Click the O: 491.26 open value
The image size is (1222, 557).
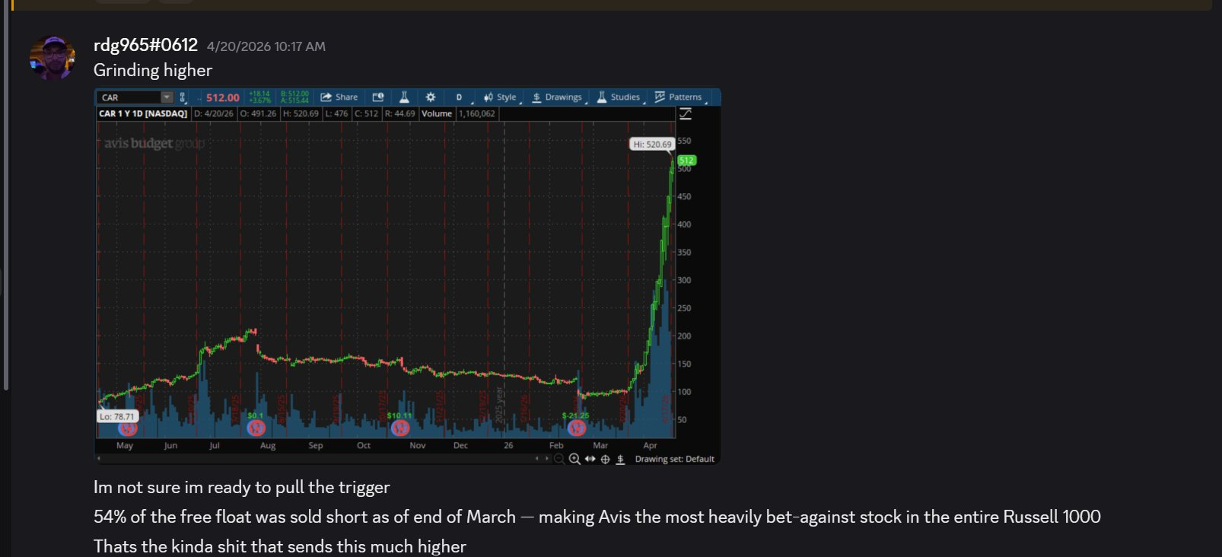[x=259, y=113]
